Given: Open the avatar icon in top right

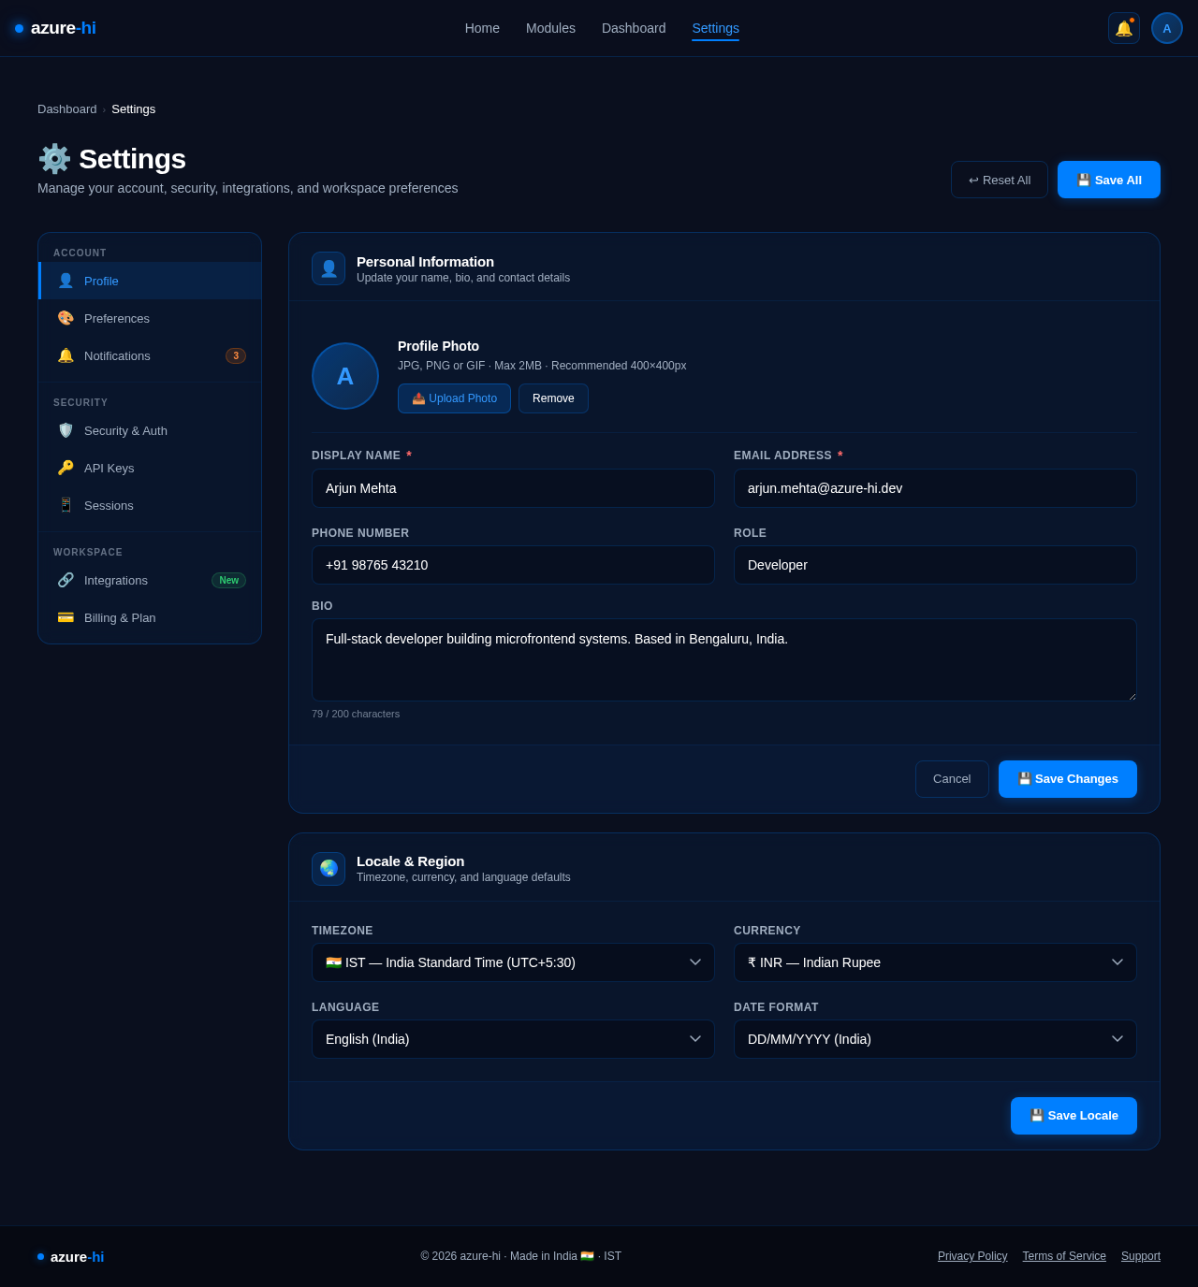Looking at the screenshot, I should click(1166, 28).
